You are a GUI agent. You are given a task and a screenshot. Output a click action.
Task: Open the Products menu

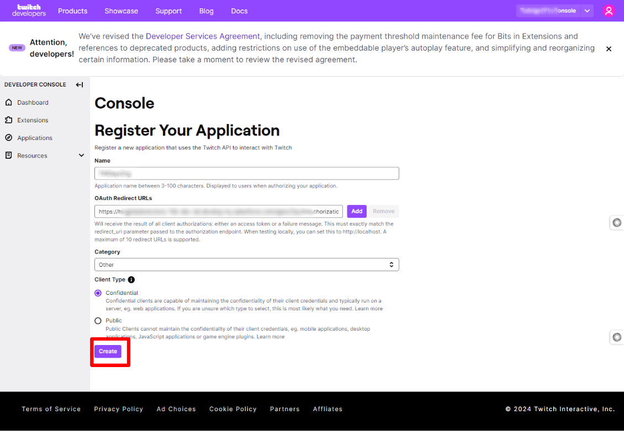pyautogui.click(x=73, y=11)
